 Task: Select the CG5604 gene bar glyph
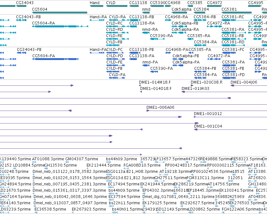[60, 13]
